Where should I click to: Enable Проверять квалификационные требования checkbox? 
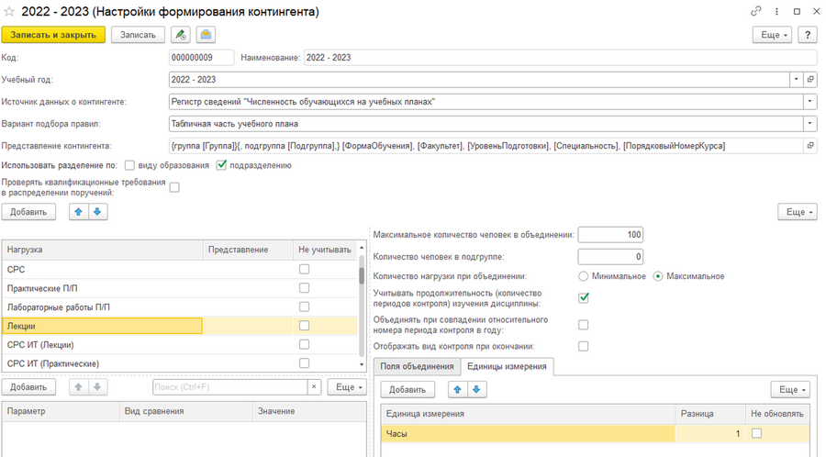[174, 187]
